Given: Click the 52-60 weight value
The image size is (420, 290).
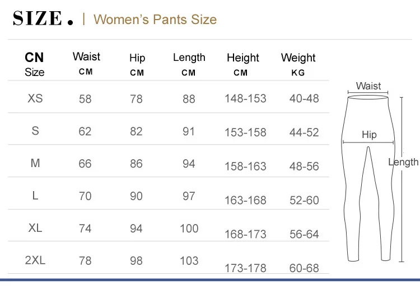Looking at the screenshot, I should [x=304, y=201].
